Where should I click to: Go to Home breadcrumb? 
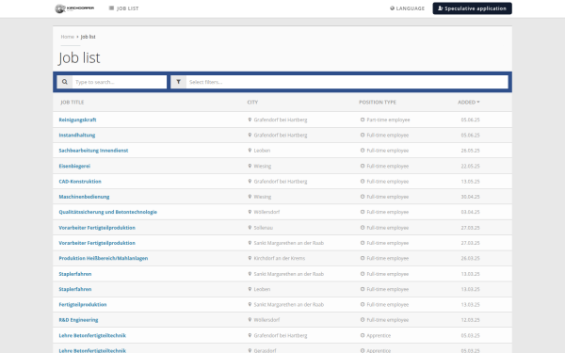click(x=68, y=37)
